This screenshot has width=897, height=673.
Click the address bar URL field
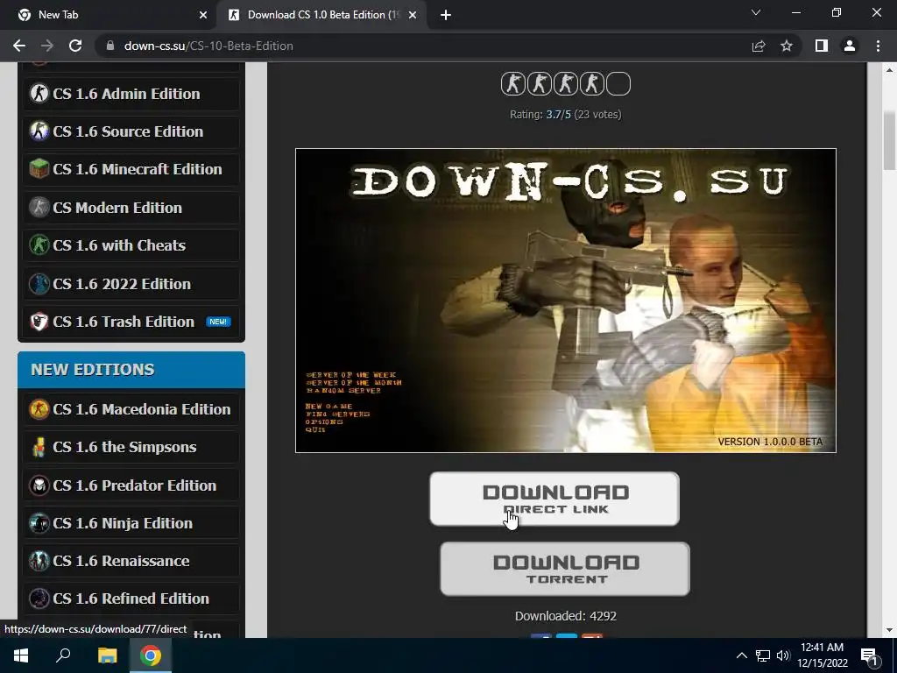[x=423, y=46]
